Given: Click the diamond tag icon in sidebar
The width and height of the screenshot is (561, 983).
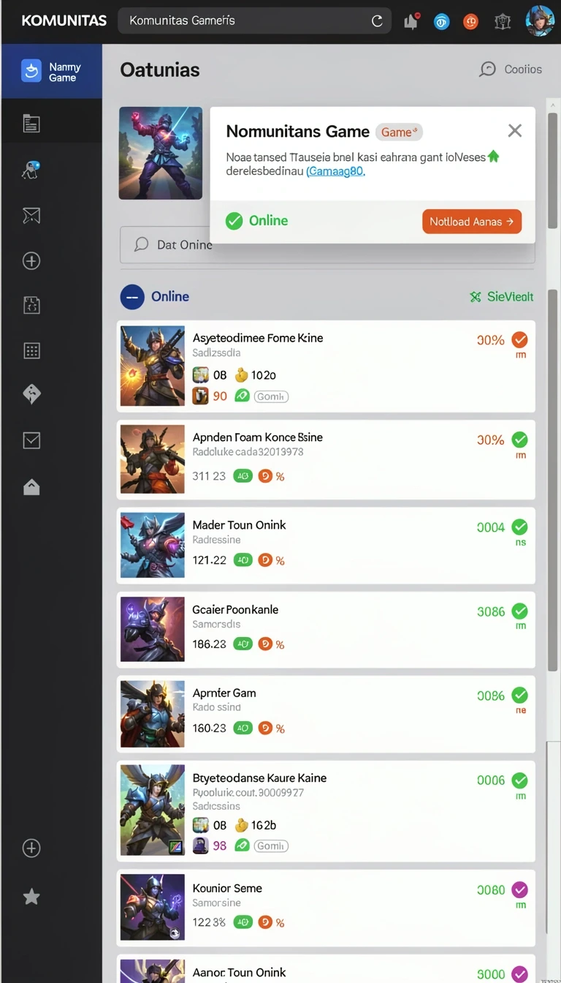Looking at the screenshot, I should point(31,394).
